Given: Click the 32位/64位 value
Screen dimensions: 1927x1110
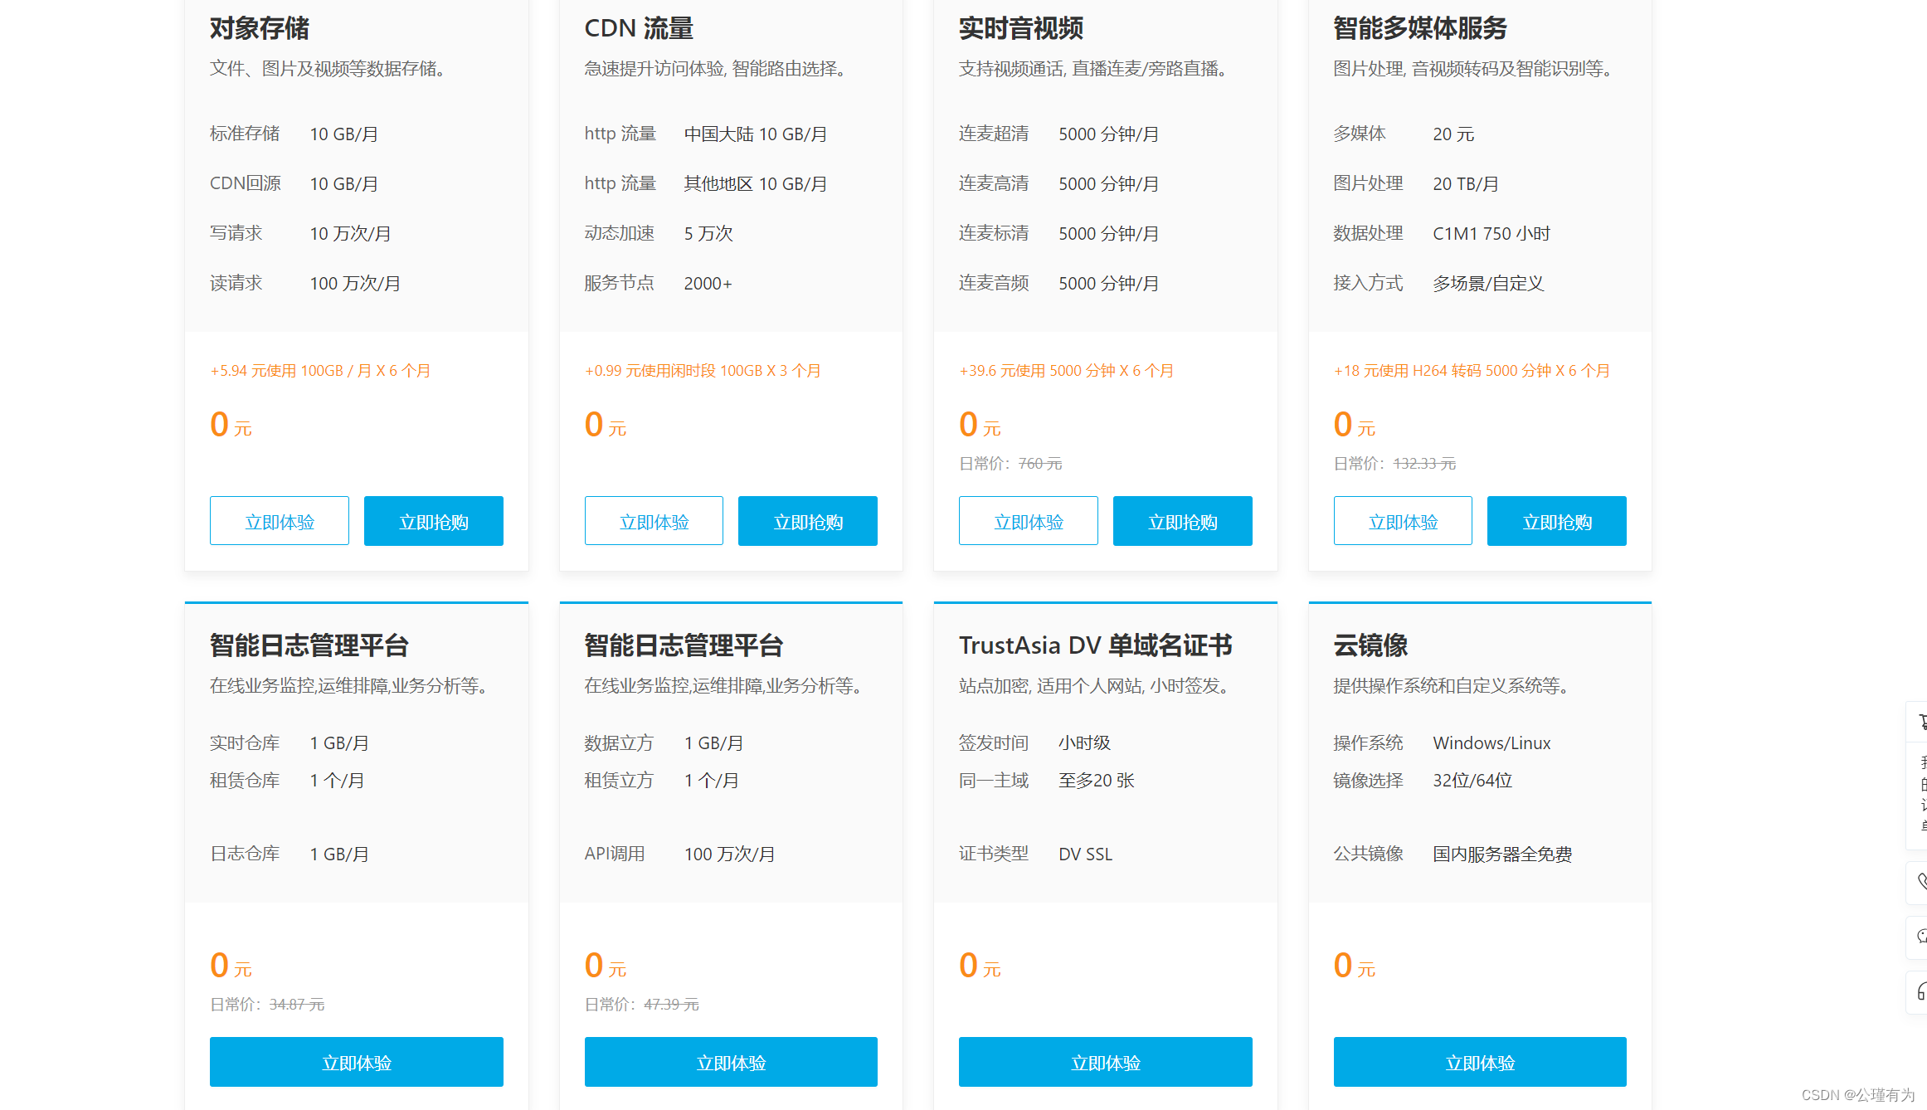Looking at the screenshot, I should click(x=1472, y=781).
